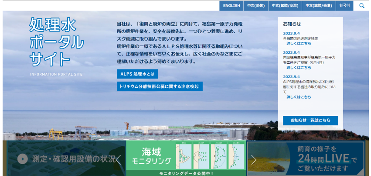Click the INFORMATION PORTAL SITE subtitle
This screenshot has height=176, width=371.
(x=56, y=74)
